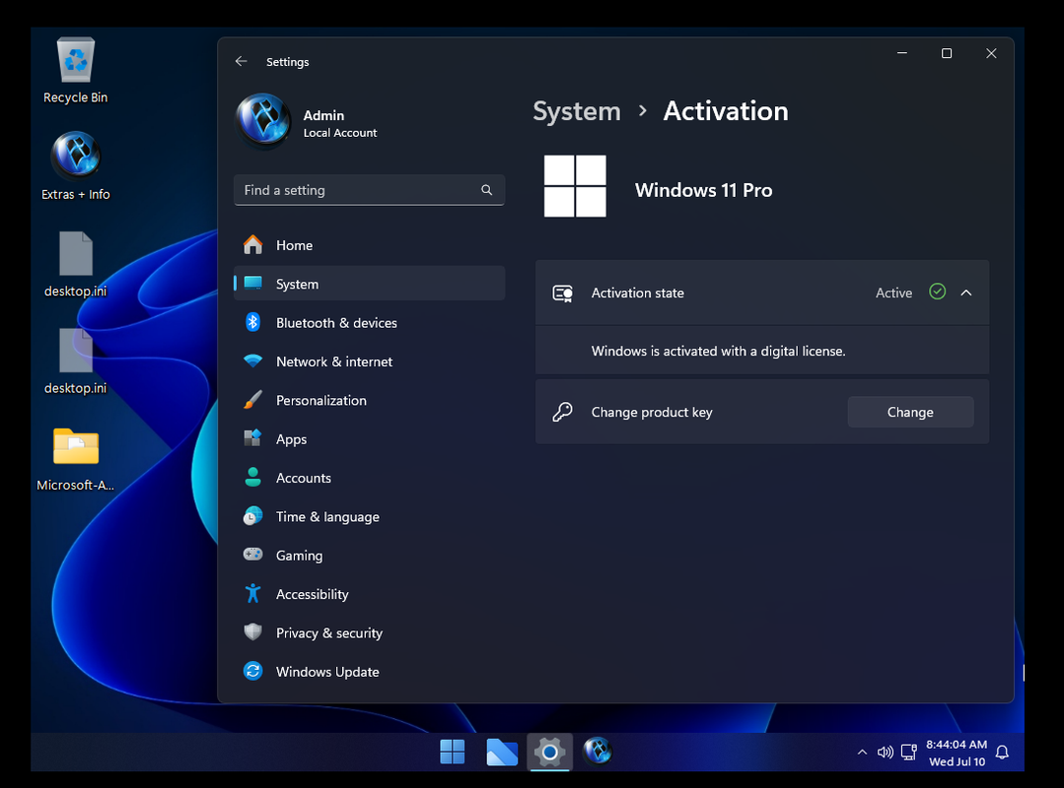Click the Activation state certificate icon
This screenshot has height=788, width=1064.
tap(562, 293)
